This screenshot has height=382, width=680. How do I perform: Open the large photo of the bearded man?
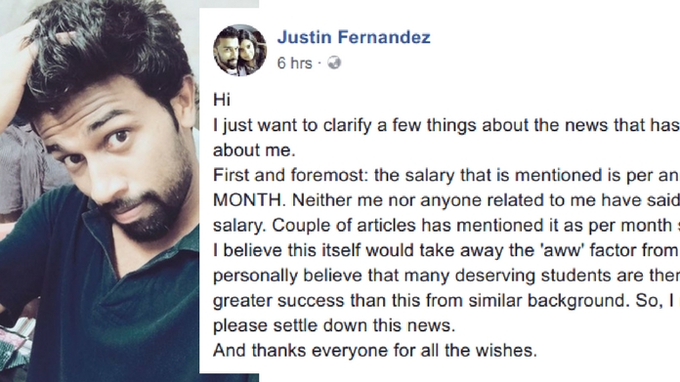point(100,191)
